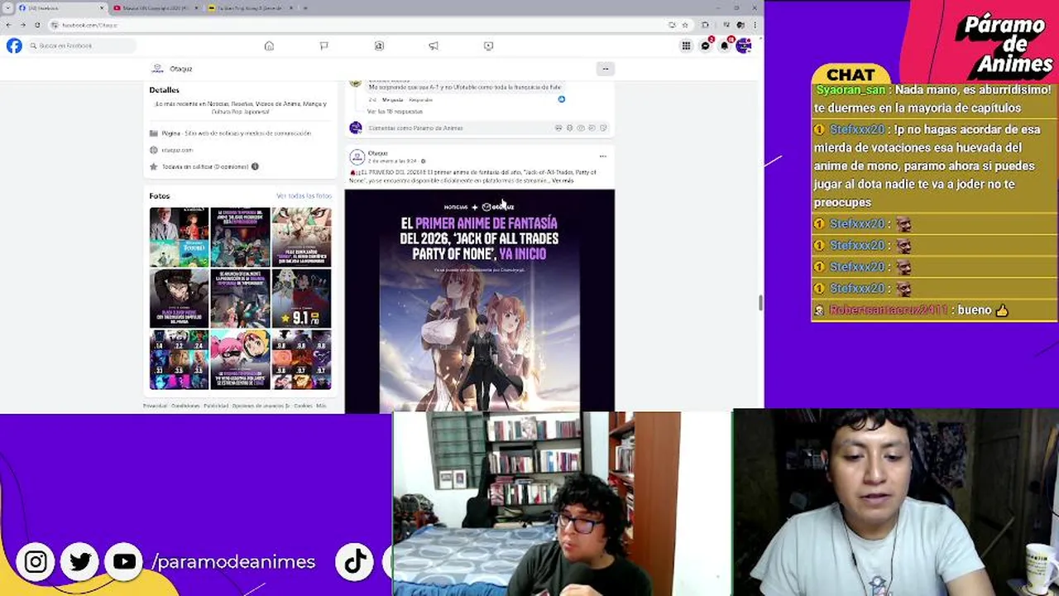The width and height of the screenshot is (1059, 596).
Task: Open the account profile avatar menu
Action: click(744, 46)
